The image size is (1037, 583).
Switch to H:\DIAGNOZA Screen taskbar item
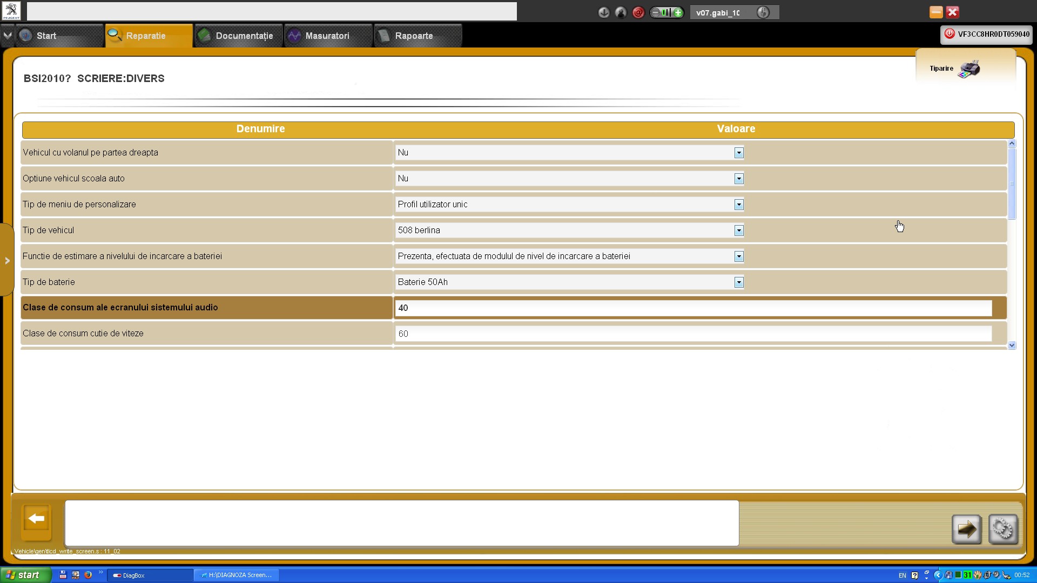point(237,575)
